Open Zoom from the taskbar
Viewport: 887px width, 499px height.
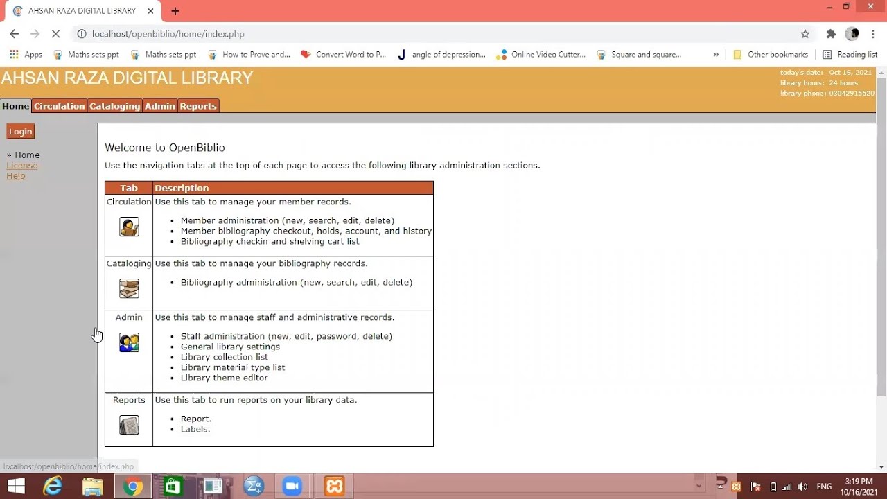pos(292,487)
